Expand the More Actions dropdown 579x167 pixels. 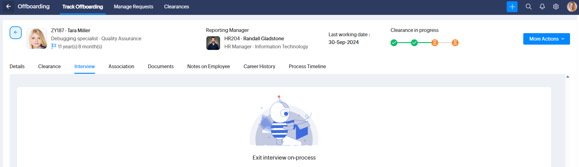(x=547, y=39)
